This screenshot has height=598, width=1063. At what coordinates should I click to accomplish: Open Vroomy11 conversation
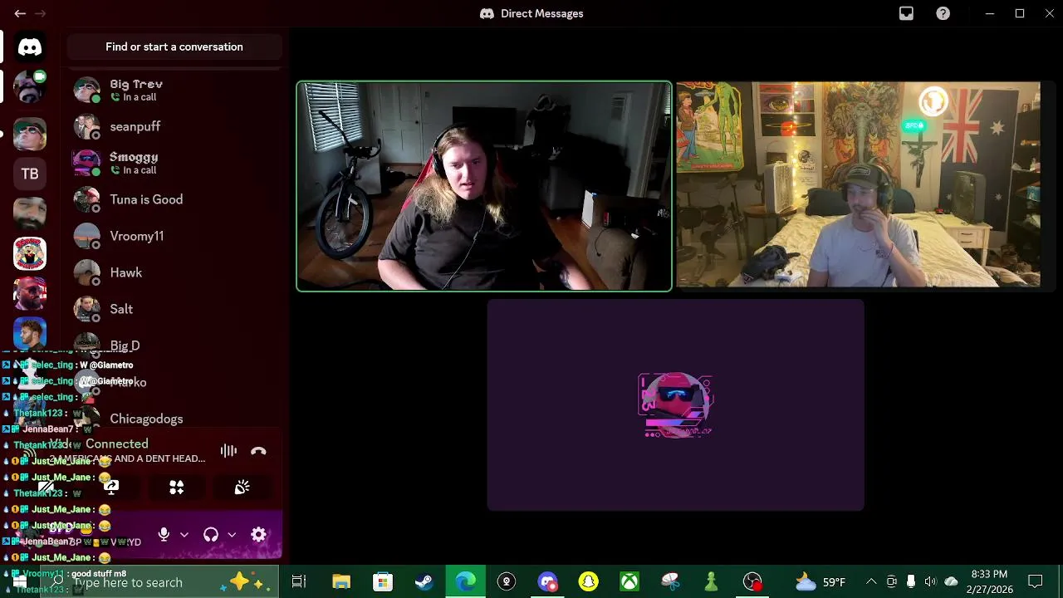tap(174, 236)
